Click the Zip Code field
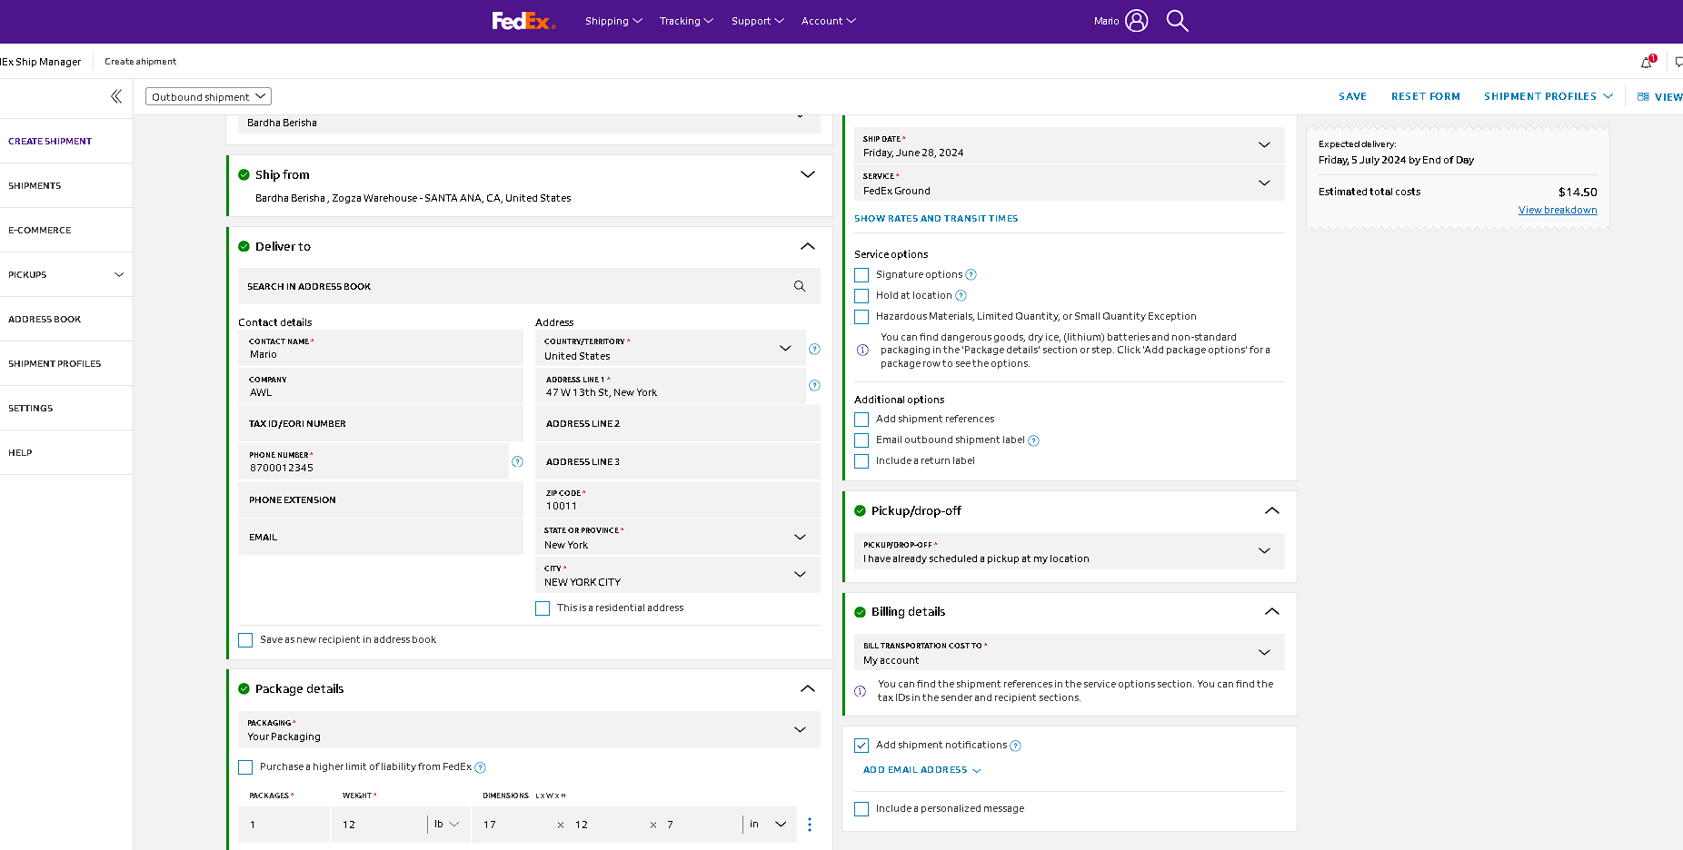Screen dimensions: 1683x850 677,499
